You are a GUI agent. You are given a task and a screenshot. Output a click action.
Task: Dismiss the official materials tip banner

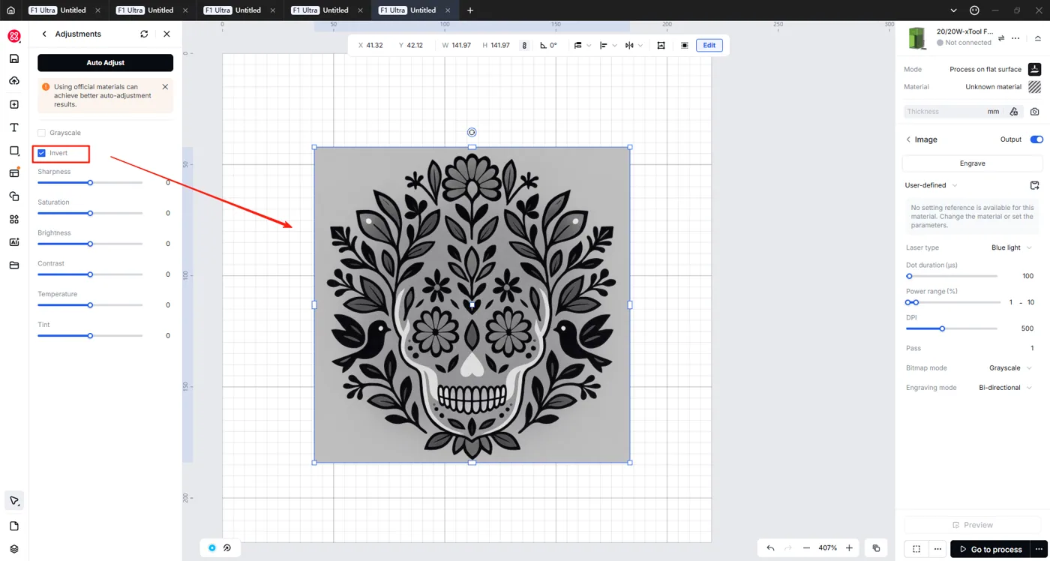click(165, 87)
